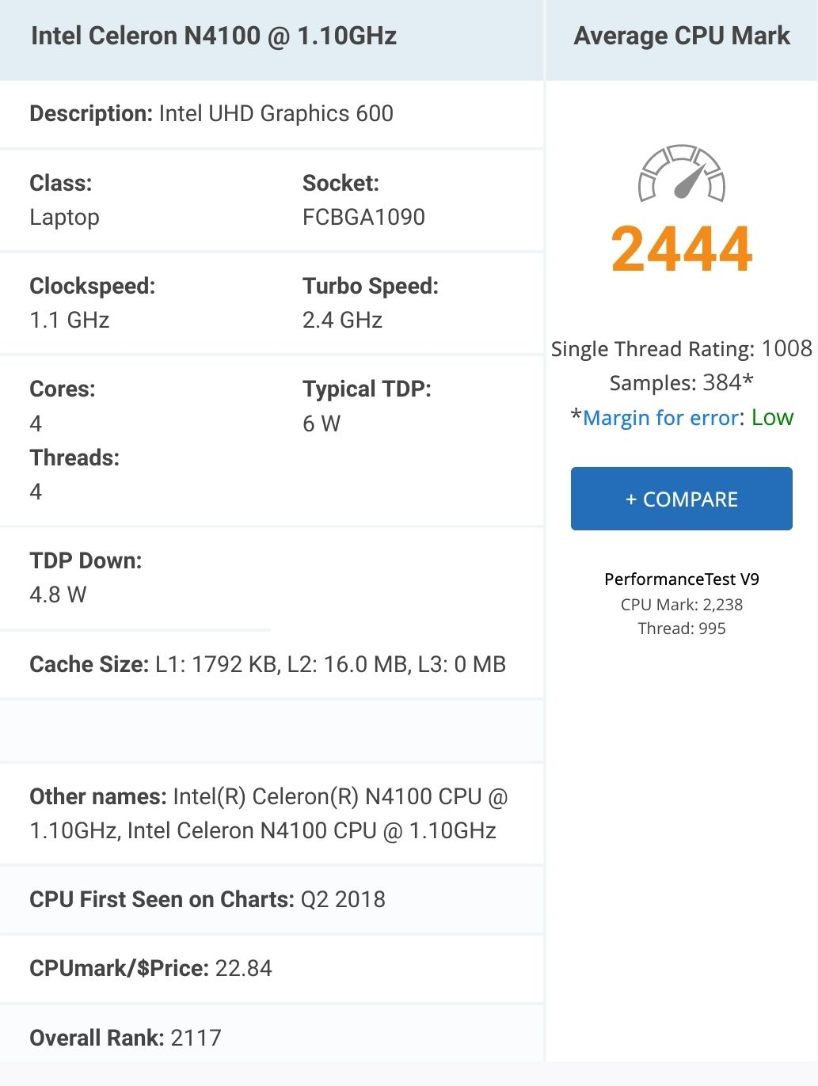The height and width of the screenshot is (1086, 818).
Task: Click the speedometer gauge icon
Action: (x=682, y=172)
